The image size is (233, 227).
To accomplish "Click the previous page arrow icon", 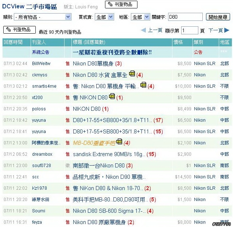I will pyautogui.click(x=143, y=30).
